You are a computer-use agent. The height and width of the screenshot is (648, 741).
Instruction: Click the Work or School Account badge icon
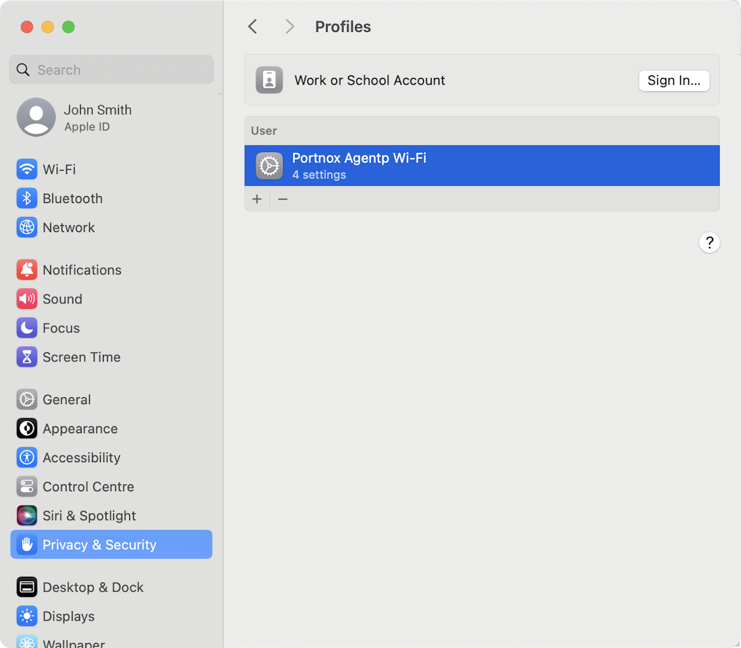pyautogui.click(x=269, y=80)
